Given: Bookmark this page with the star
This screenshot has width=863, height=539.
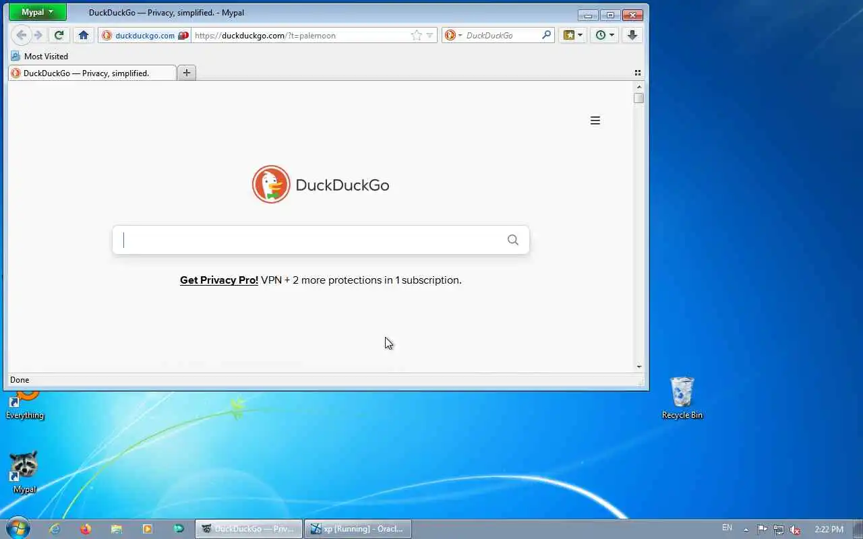Looking at the screenshot, I should 416,36.
